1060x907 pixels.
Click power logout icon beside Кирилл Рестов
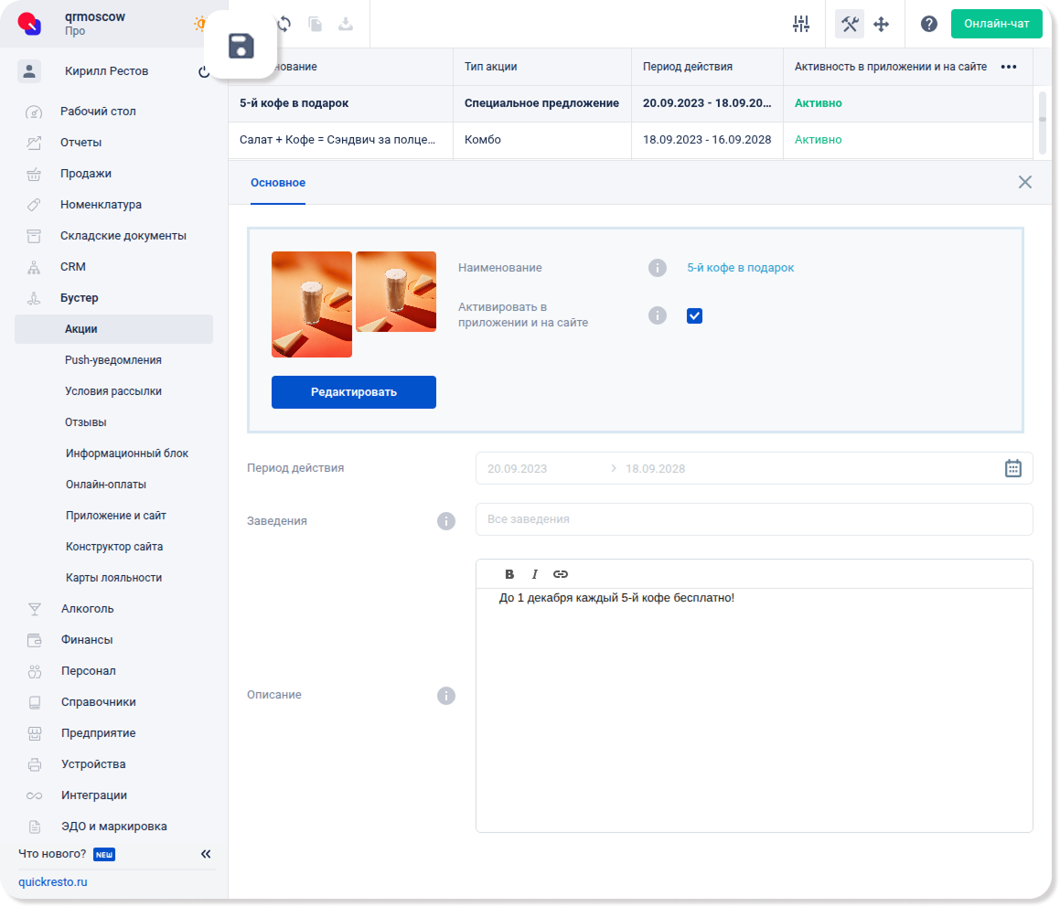[203, 72]
